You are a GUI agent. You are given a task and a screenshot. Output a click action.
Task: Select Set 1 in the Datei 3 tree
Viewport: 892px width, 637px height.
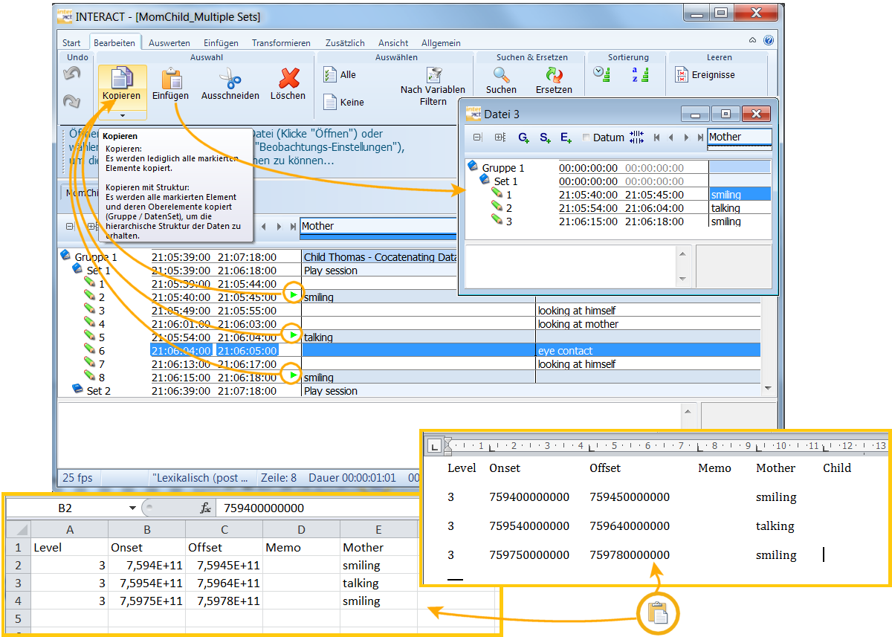tap(505, 181)
